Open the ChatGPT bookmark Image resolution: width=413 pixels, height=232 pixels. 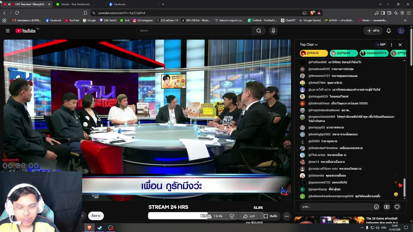click(288, 20)
